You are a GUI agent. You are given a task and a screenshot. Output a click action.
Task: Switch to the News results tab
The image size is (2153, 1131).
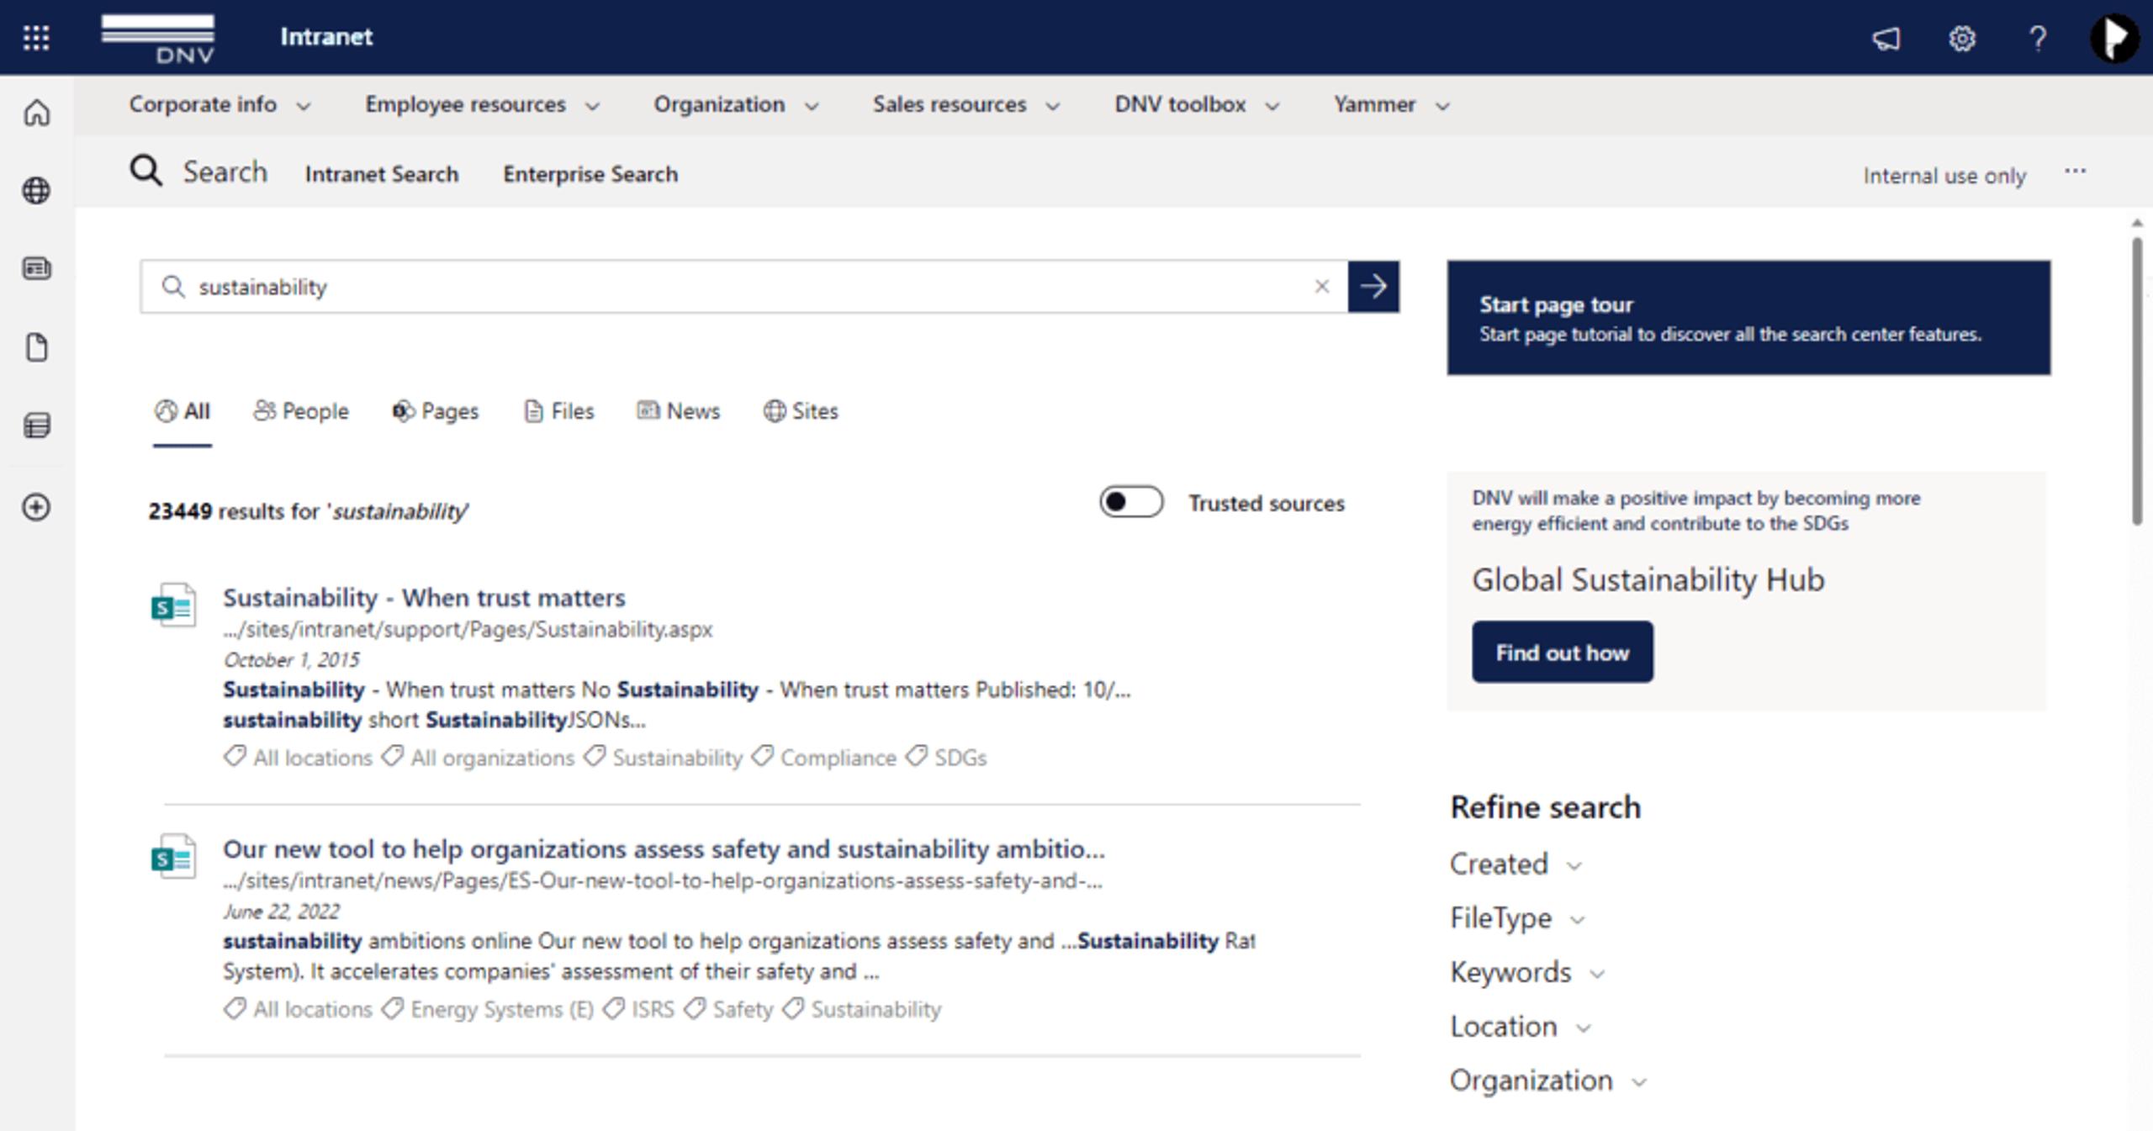coord(679,411)
